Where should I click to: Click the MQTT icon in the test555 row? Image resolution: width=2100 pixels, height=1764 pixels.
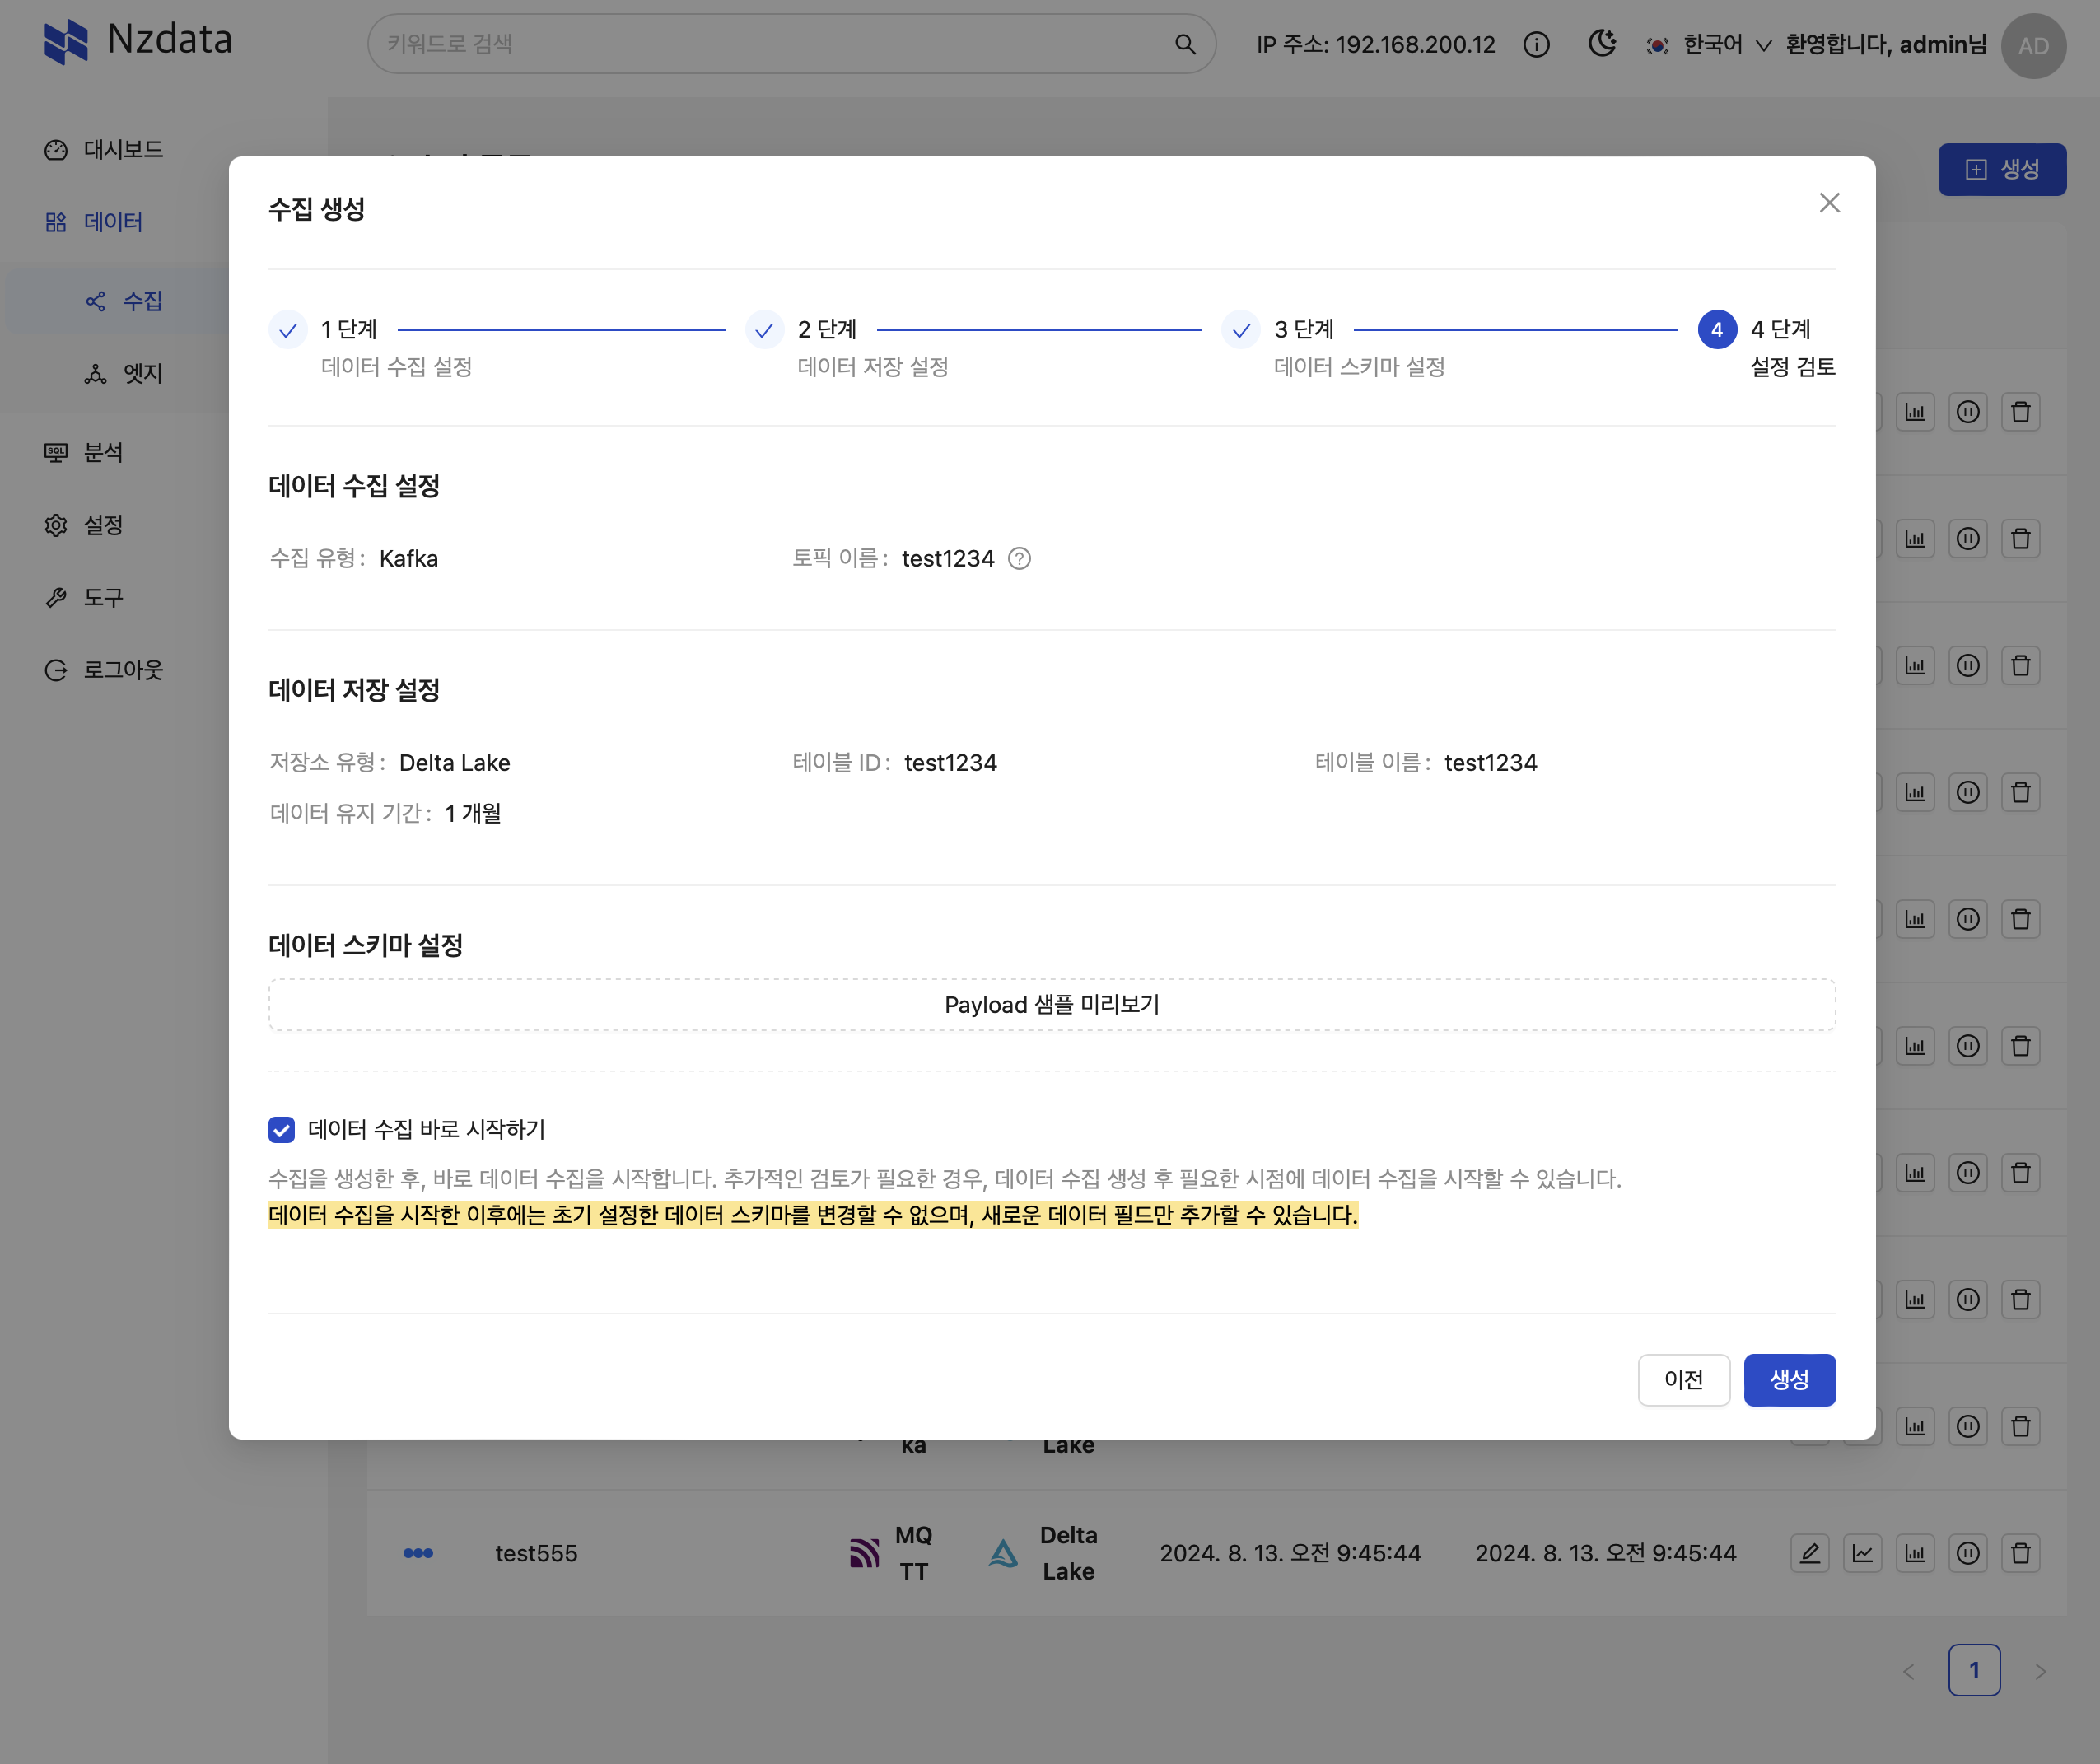[864, 1553]
